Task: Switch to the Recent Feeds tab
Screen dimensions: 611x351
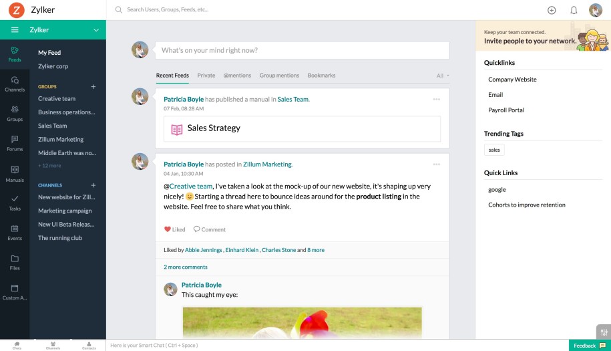Action: point(172,76)
